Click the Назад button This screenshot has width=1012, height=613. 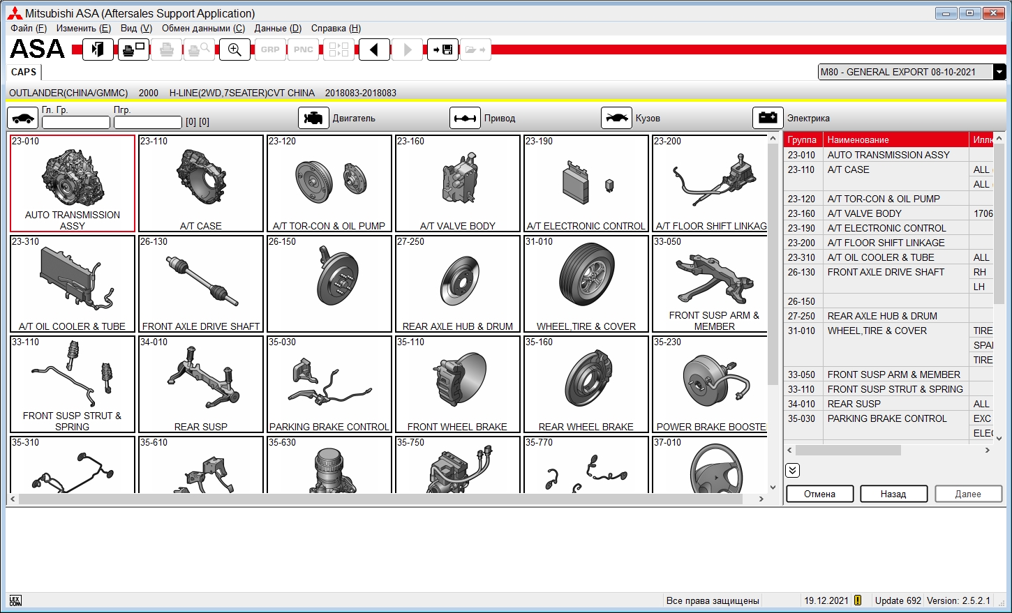coord(893,494)
